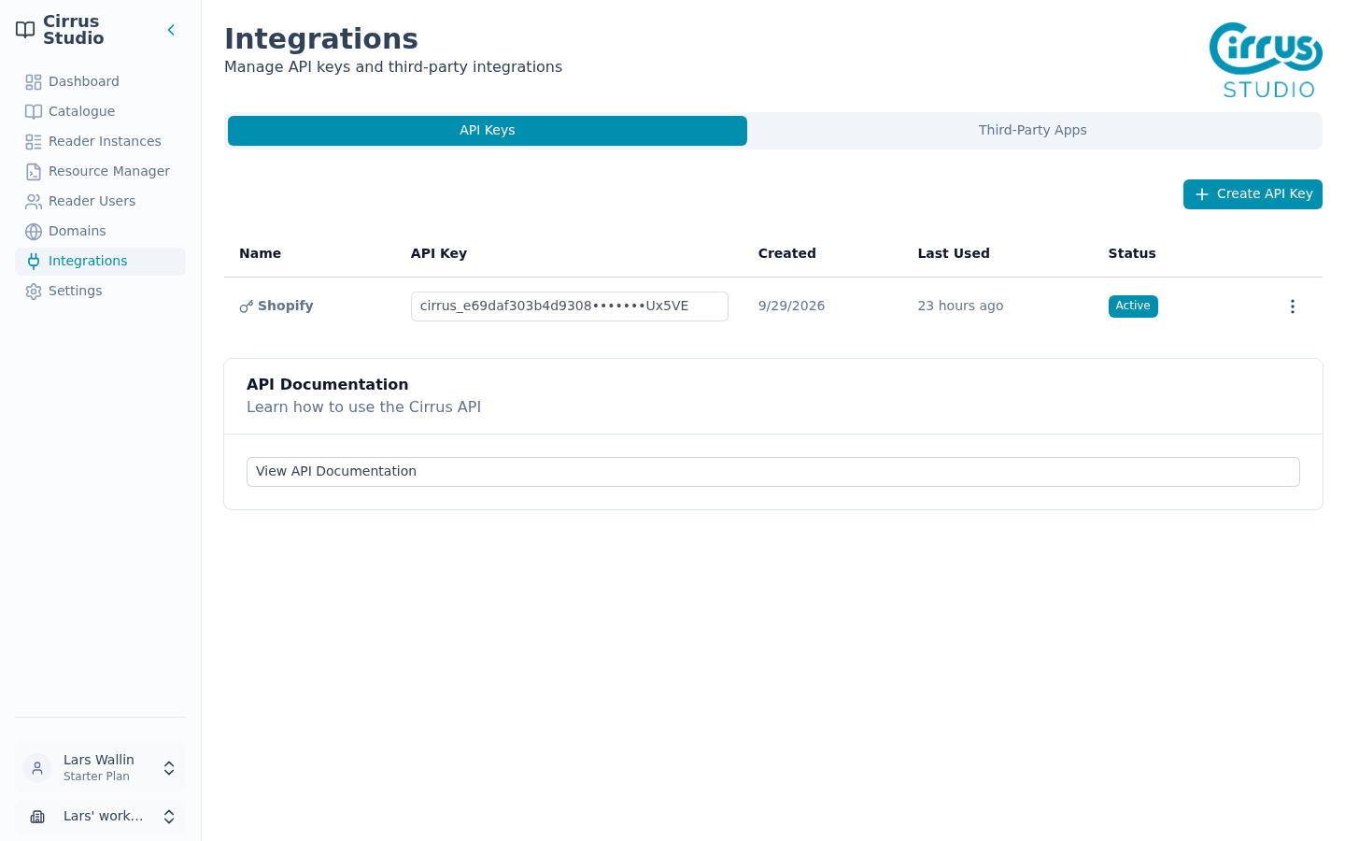
Task: Open the Shopify key three-dot actions menu
Action: tap(1293, 306)
